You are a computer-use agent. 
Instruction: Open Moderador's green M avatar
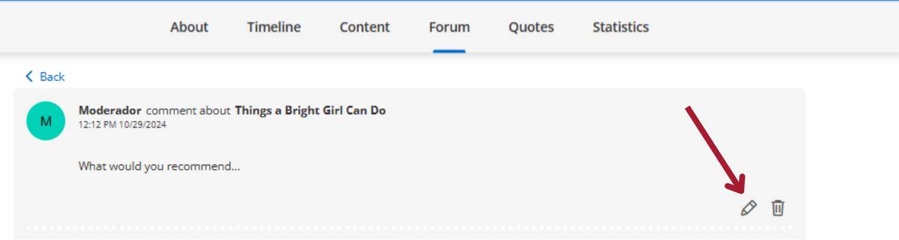click(46, 121)
